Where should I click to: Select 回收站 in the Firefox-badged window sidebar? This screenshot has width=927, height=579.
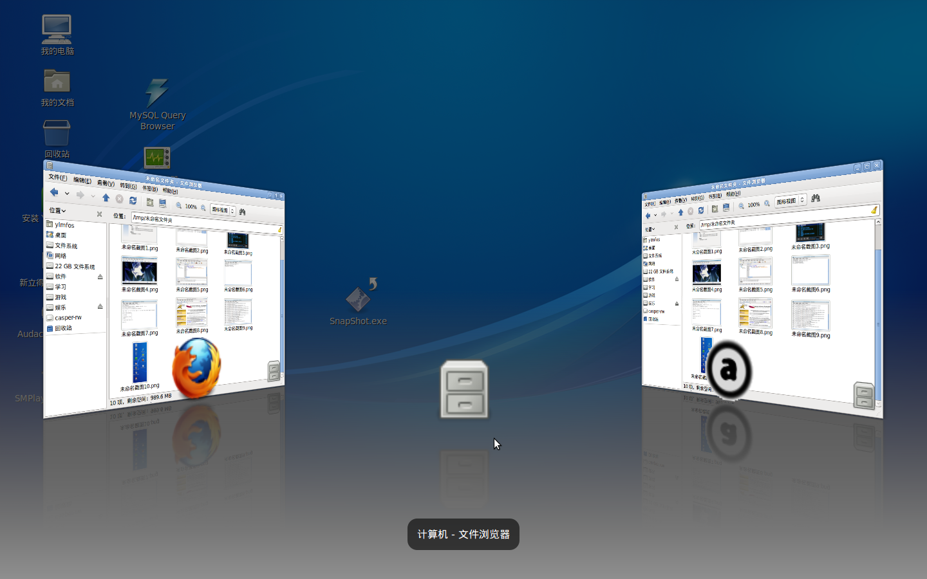59,328
